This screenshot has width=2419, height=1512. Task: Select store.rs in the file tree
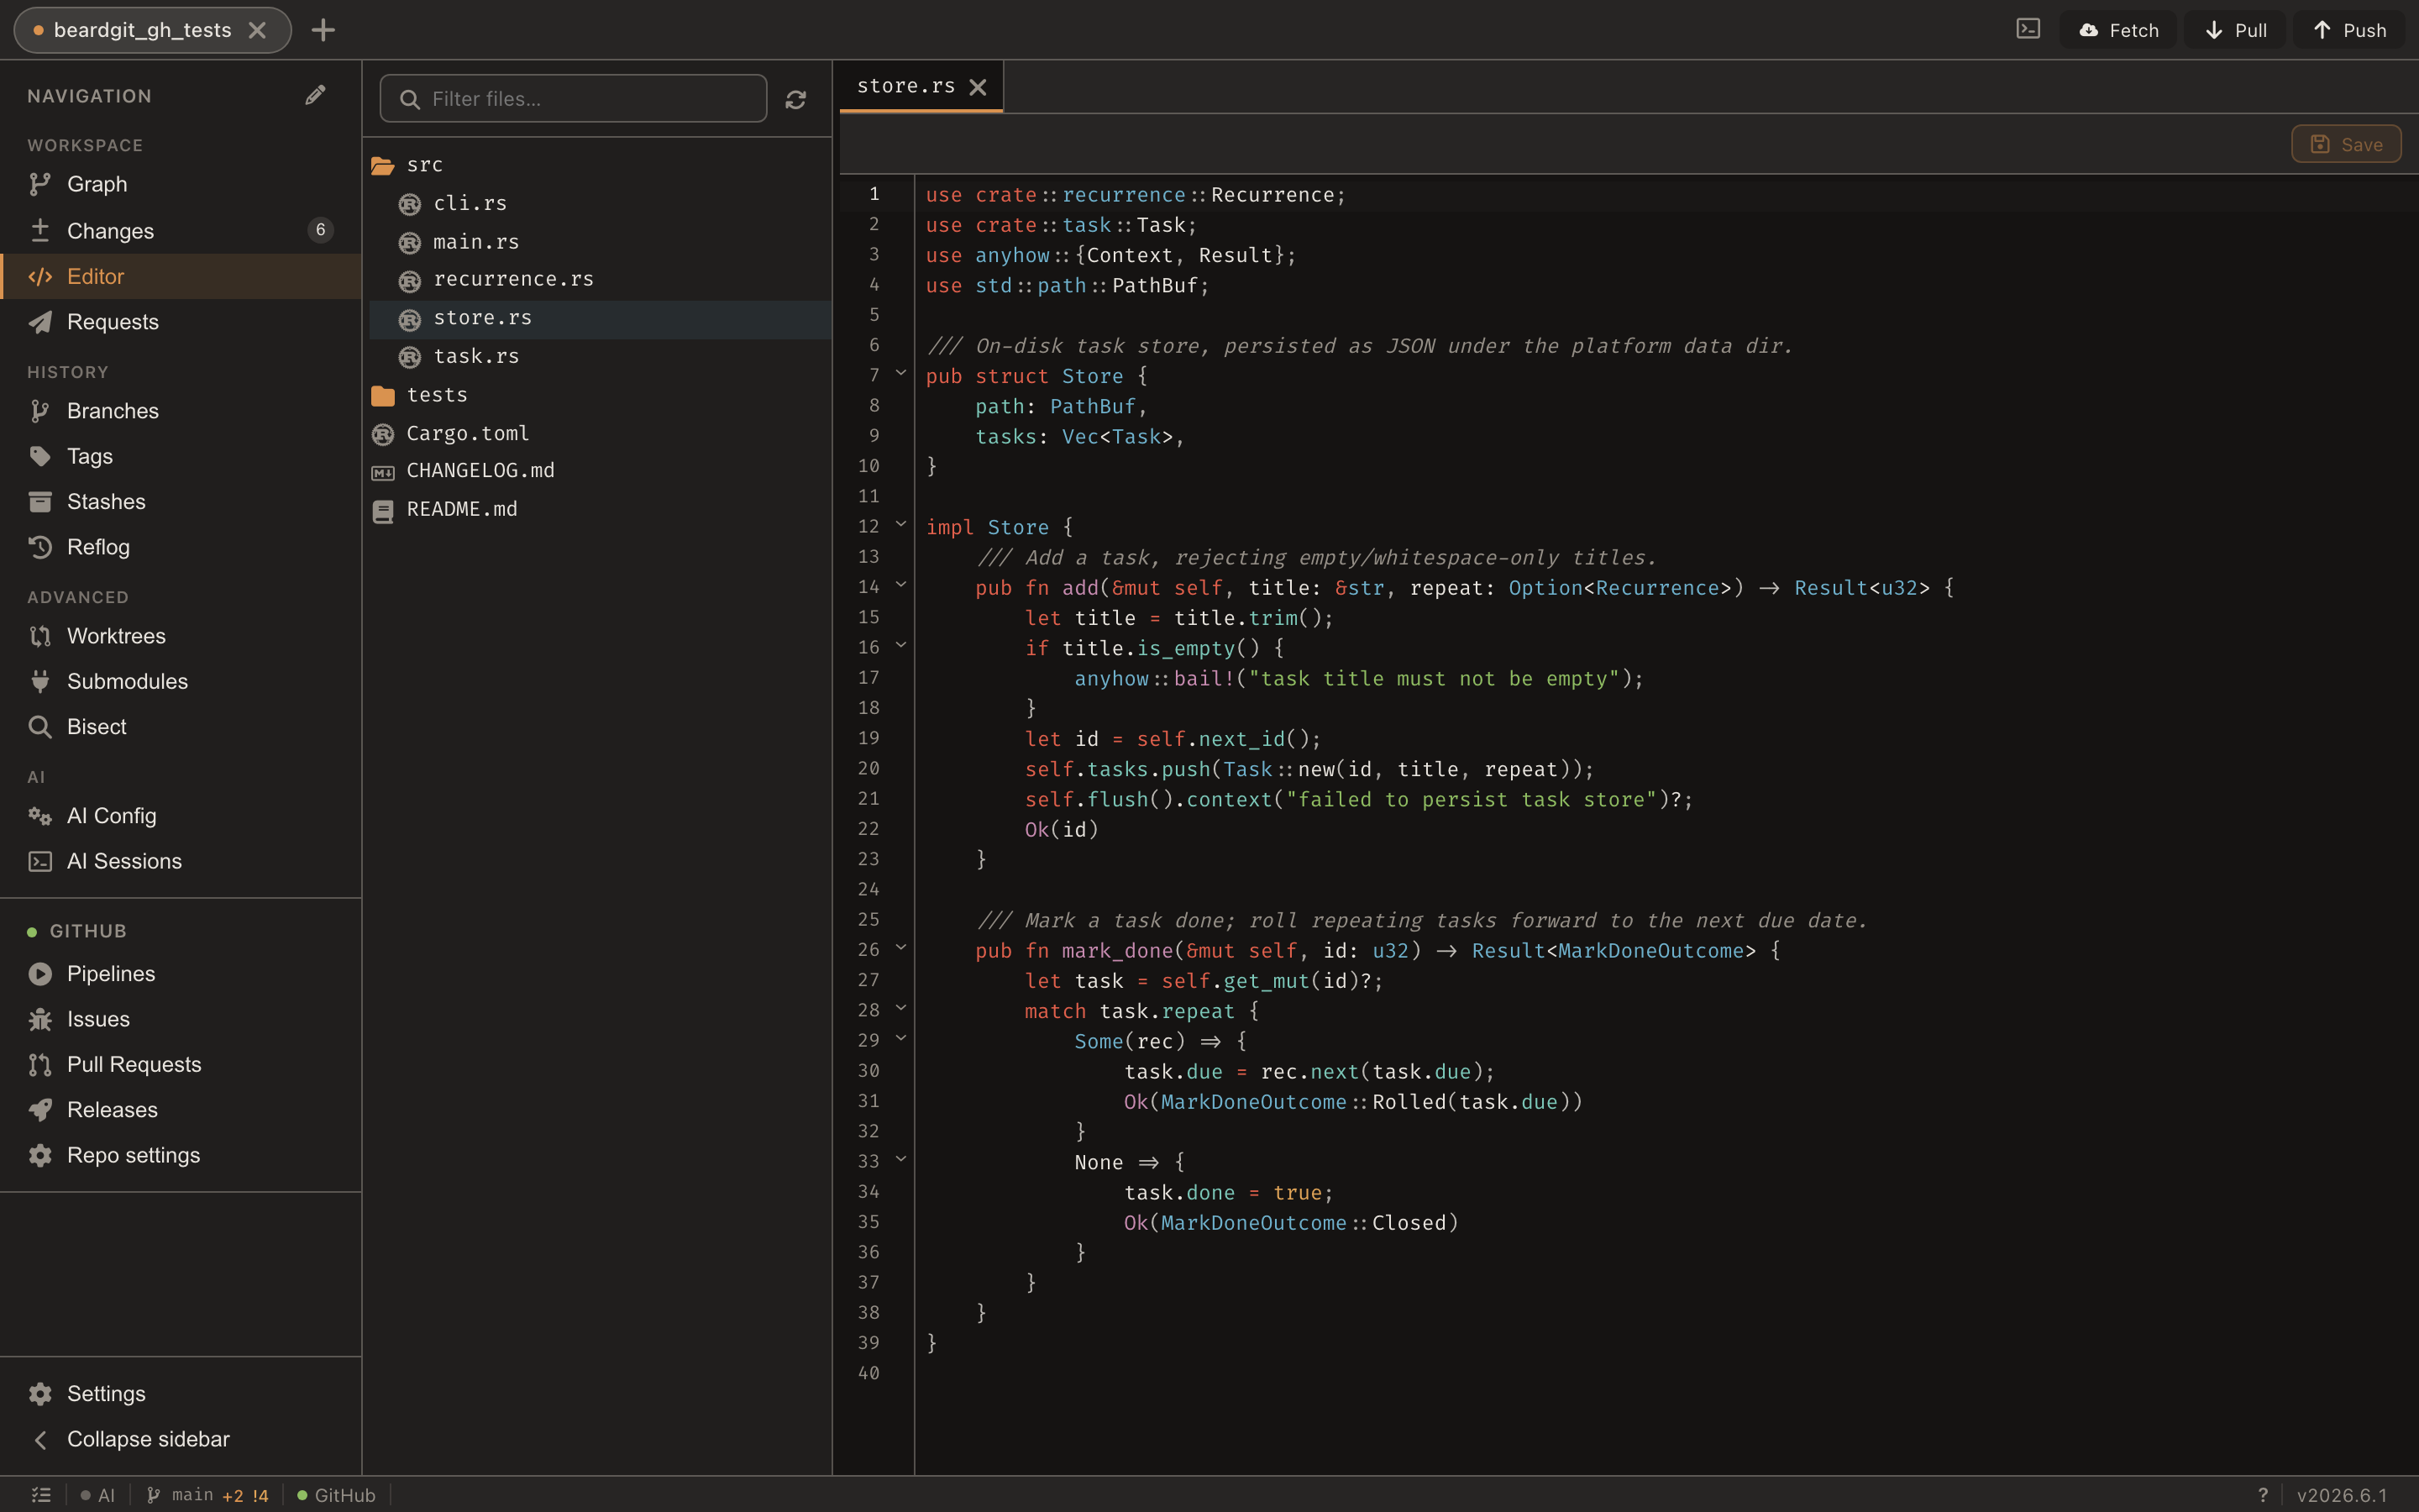pos(600,318)
